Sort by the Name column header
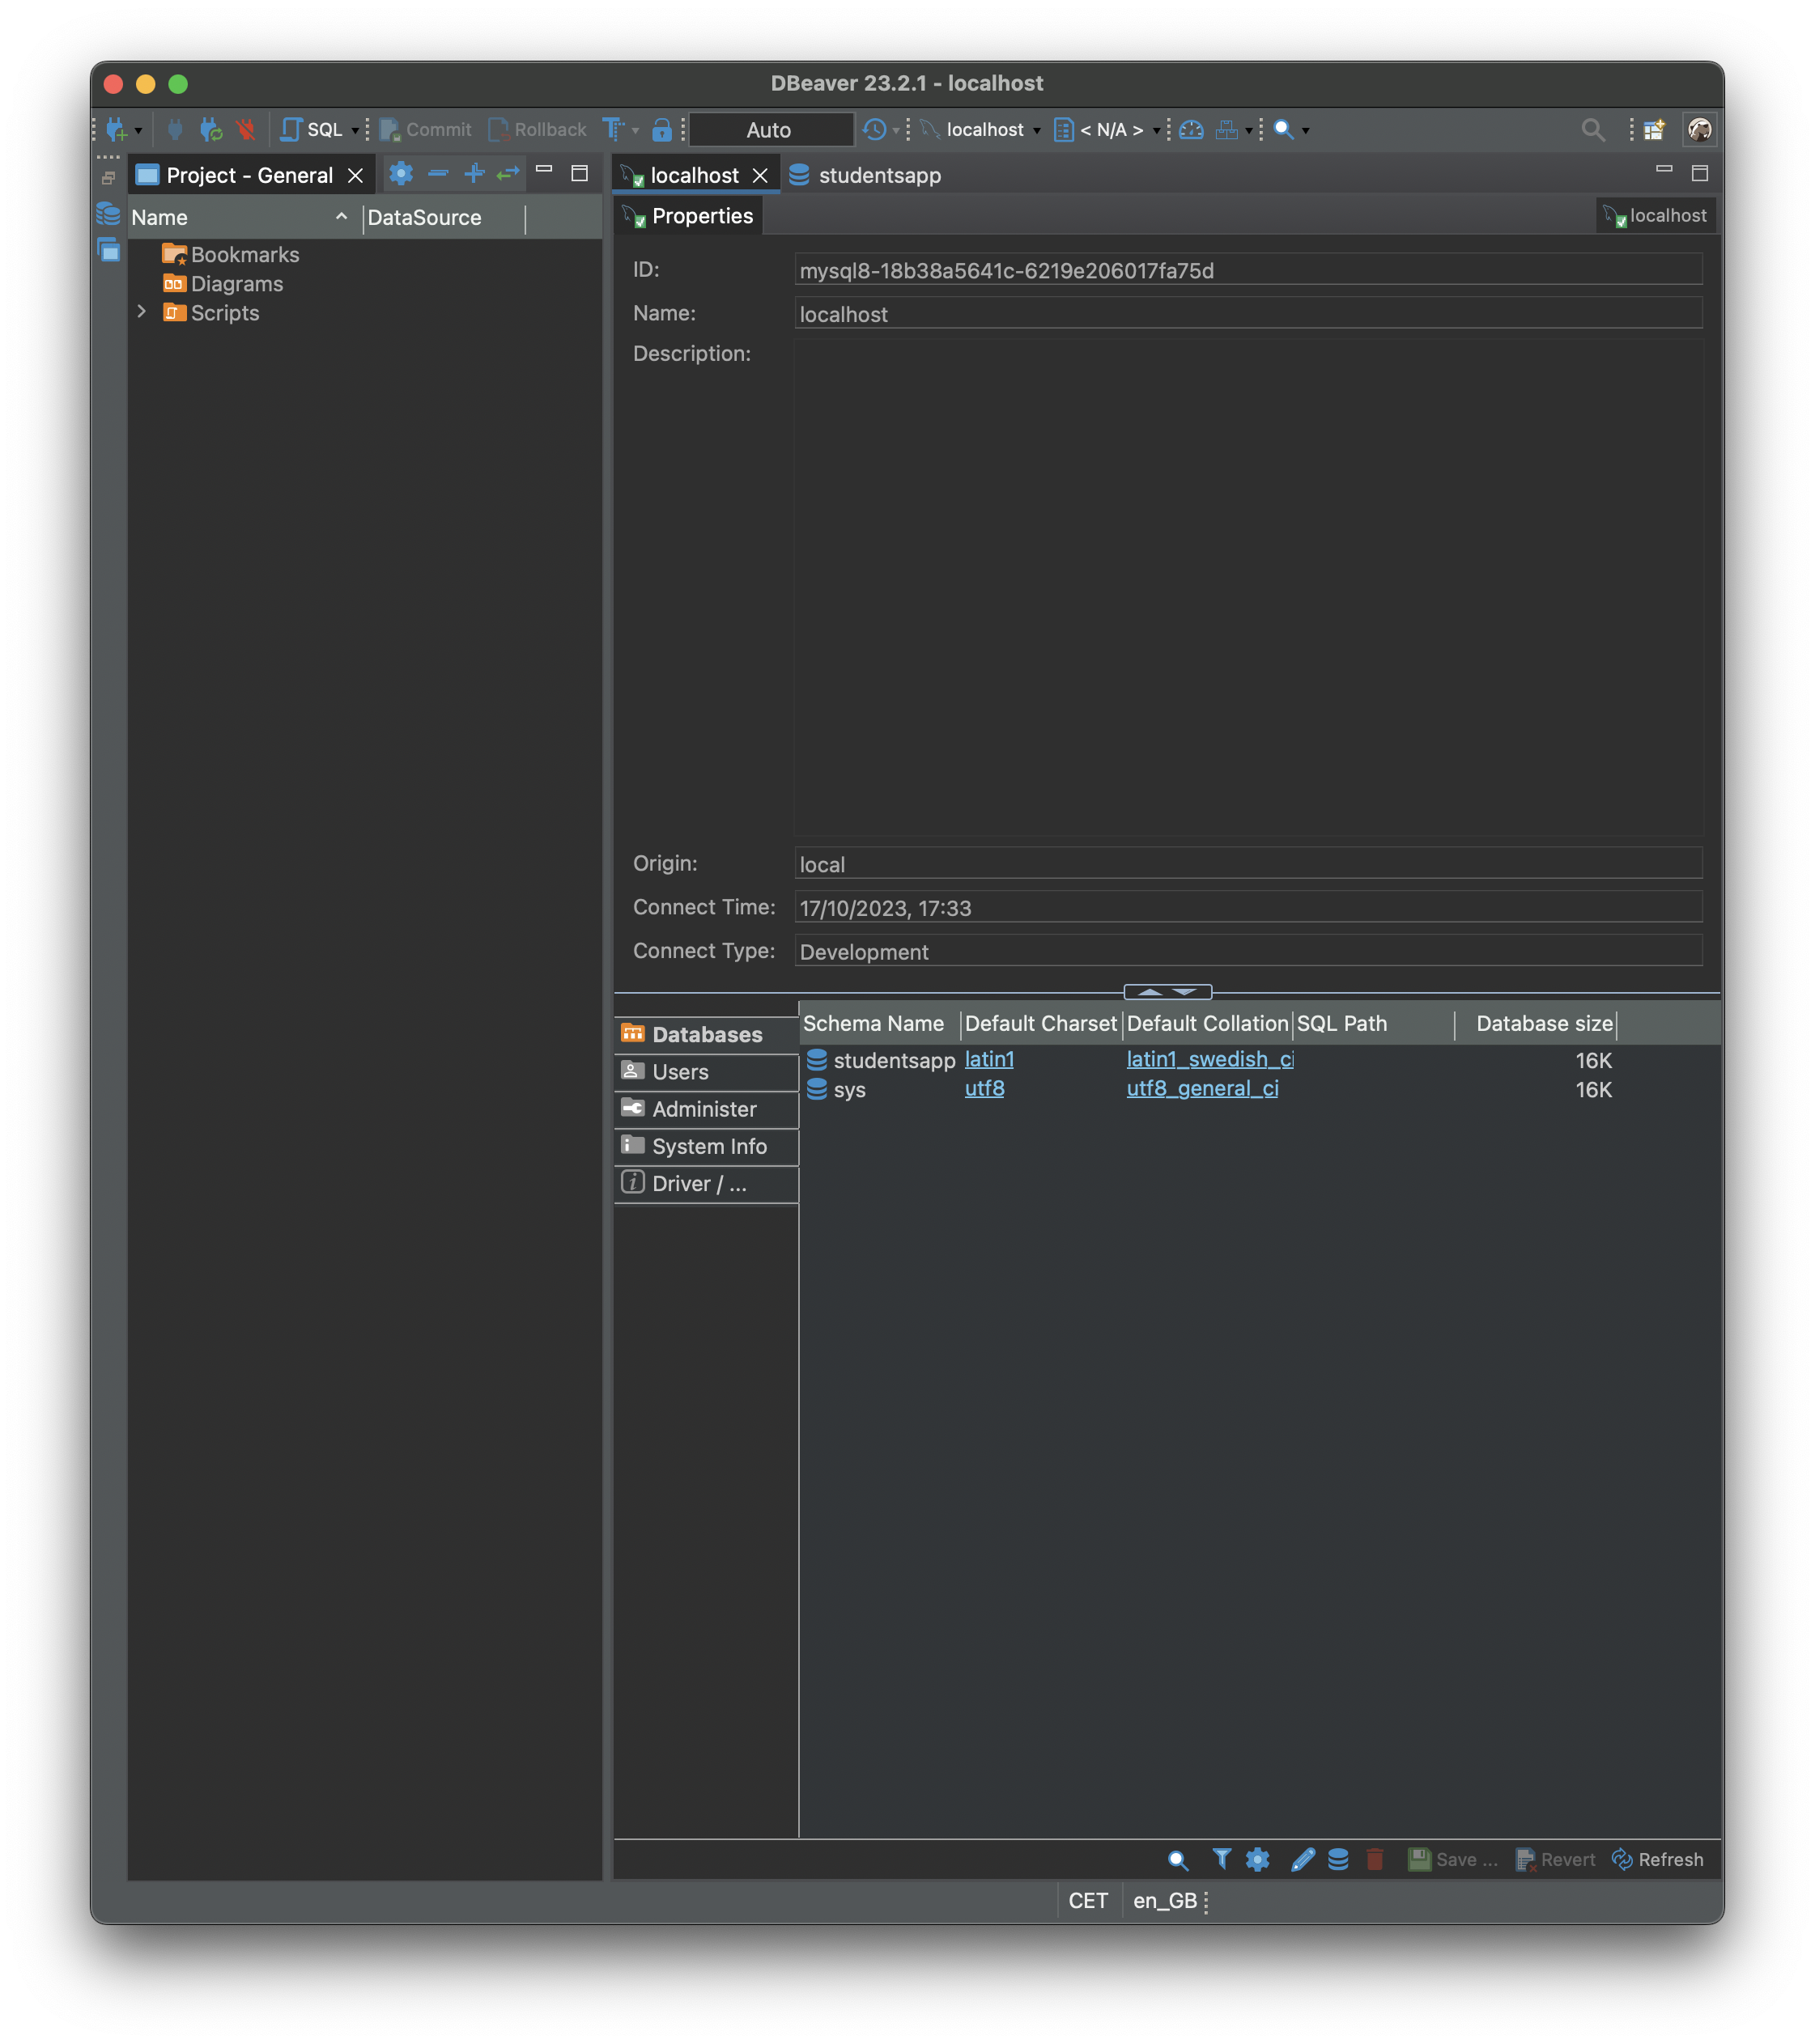The height and width of the screenshot is (2044, 1815). coord(244,217)
